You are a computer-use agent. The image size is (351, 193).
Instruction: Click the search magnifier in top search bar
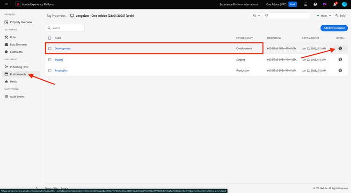click(267, 15)
